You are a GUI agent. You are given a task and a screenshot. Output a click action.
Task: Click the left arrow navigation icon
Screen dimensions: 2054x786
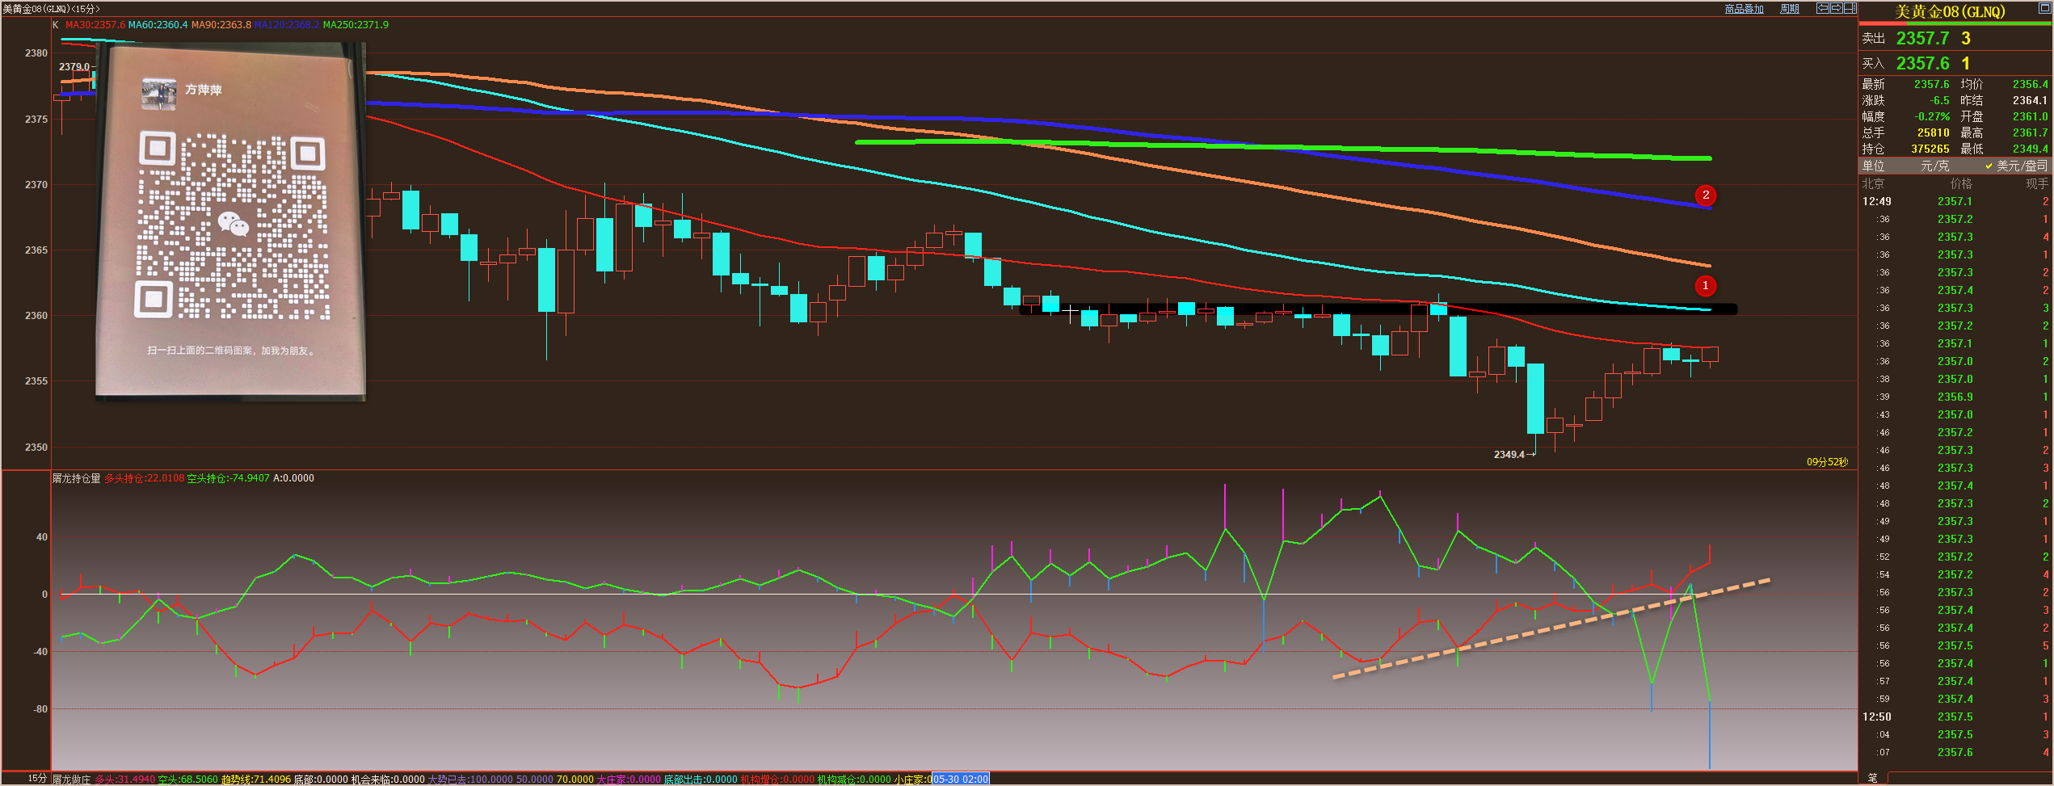point(1823,8)
